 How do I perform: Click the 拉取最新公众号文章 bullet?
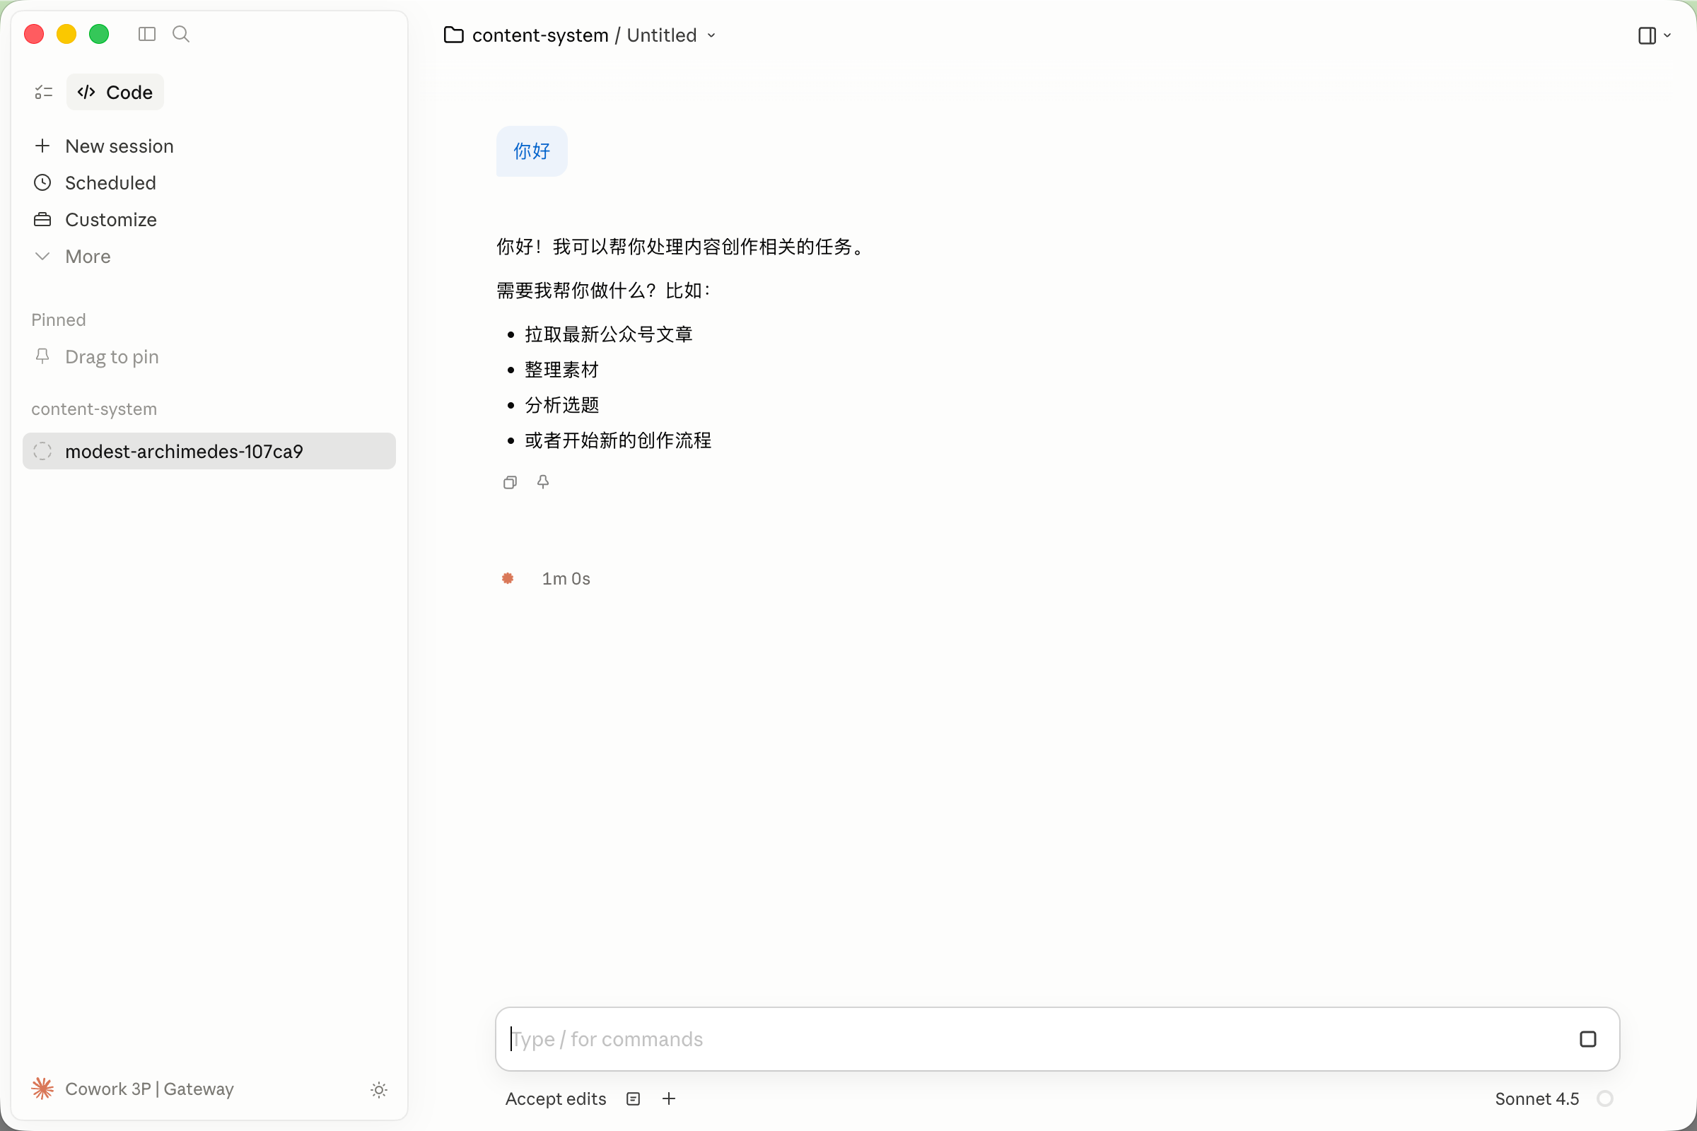pyautogui.click(x=609, y=334)
